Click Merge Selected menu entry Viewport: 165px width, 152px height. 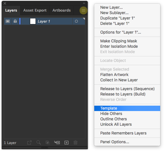coord(127,69)
